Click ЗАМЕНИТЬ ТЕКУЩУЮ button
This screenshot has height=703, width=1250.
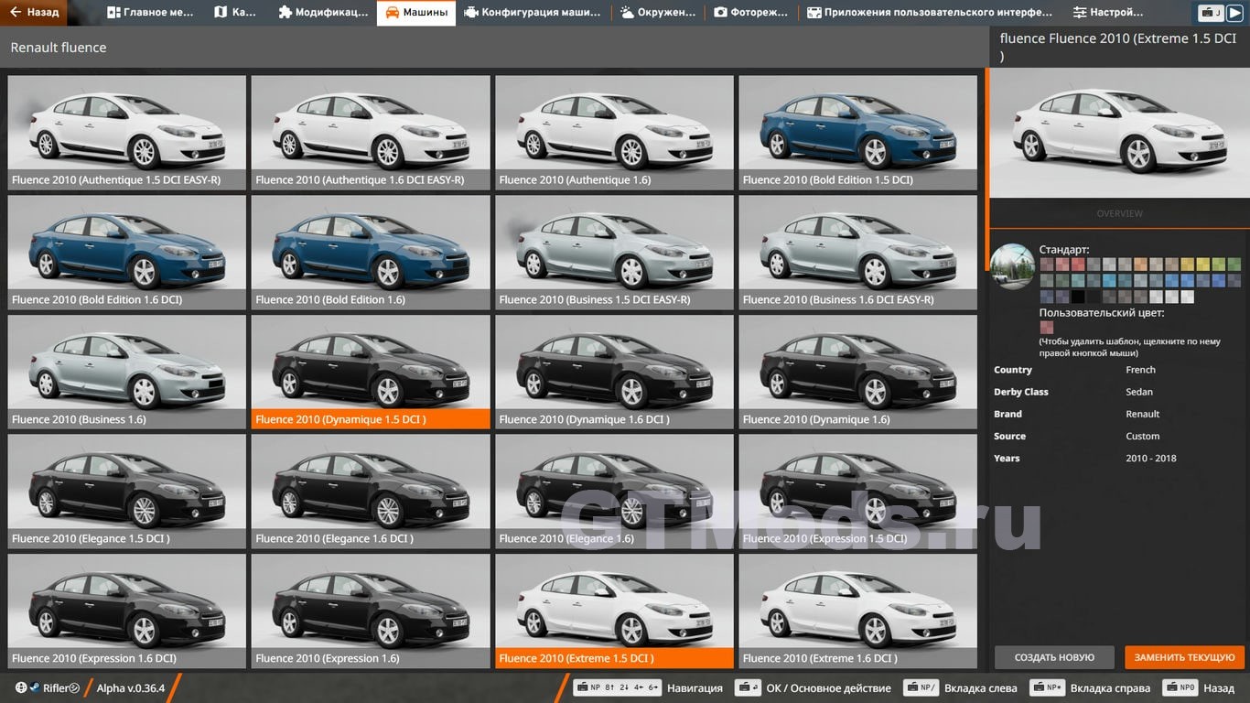click(x=1185, y=657)
